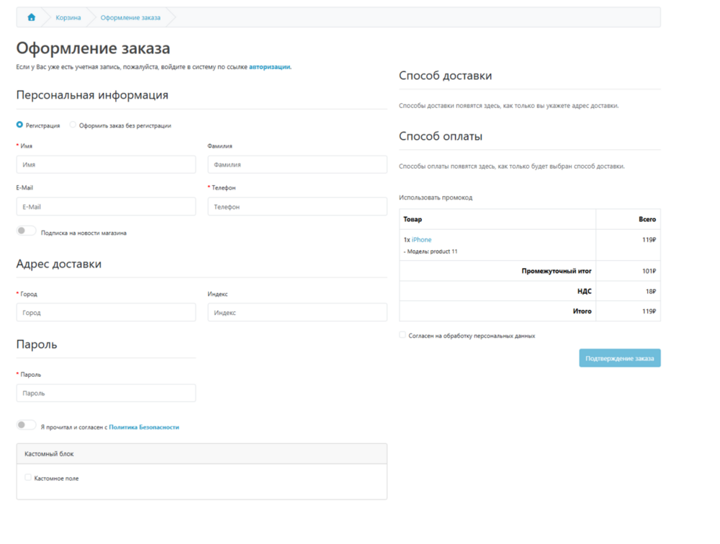Click the Товар column header
The image size is (720, 544).
tap(413, 219)
